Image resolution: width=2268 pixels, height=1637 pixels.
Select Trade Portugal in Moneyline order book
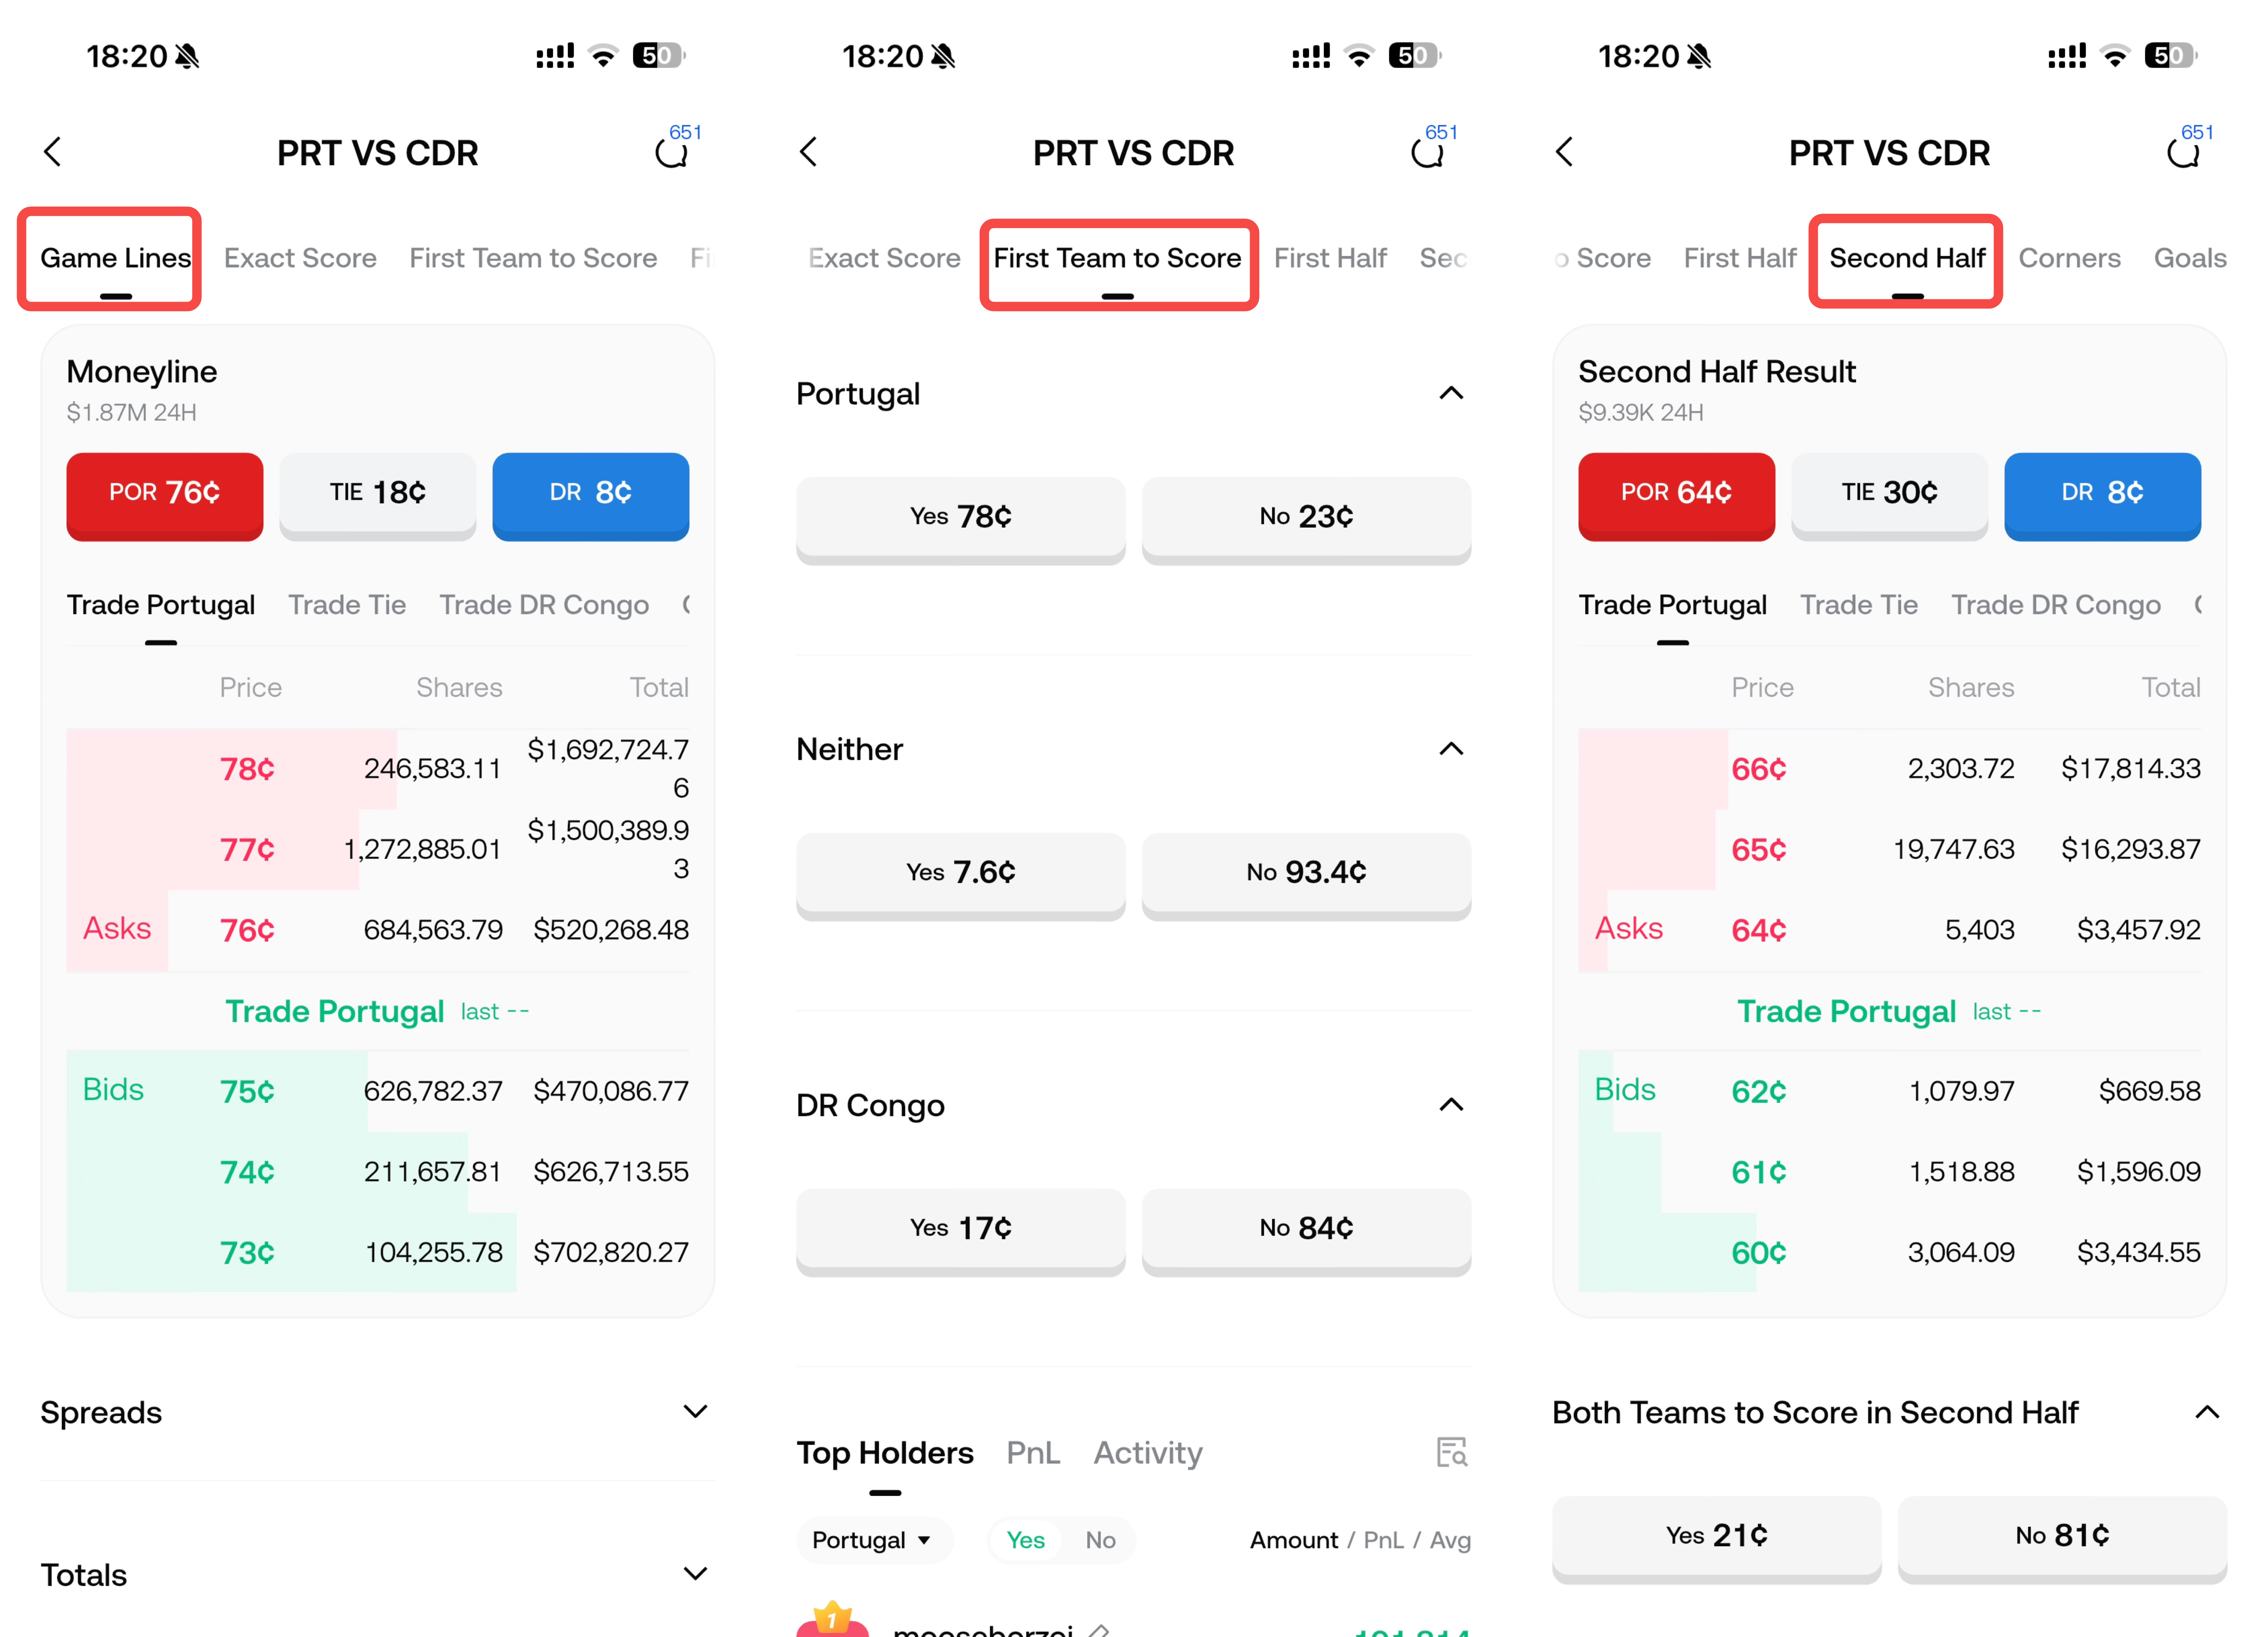(161, 605)
